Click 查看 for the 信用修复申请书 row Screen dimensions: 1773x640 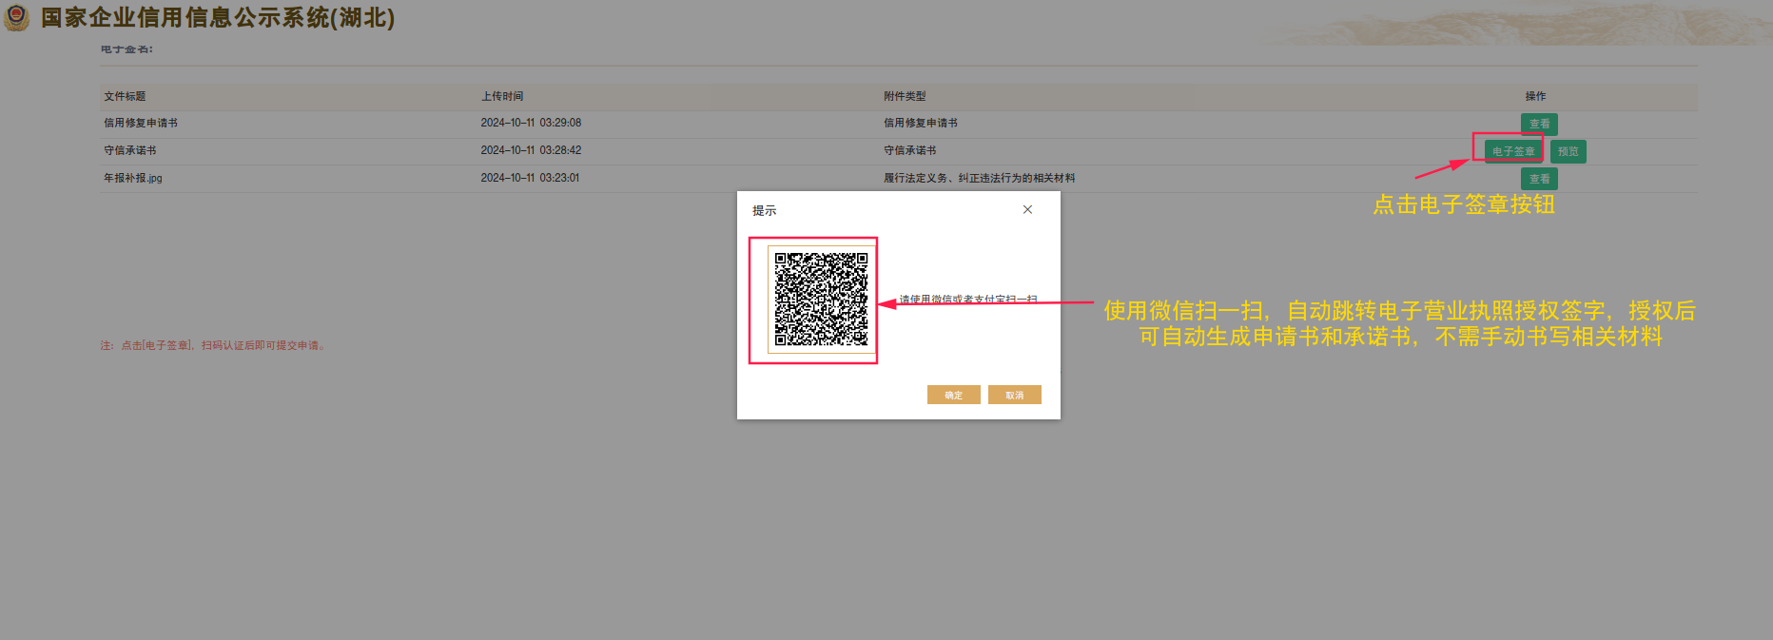pyautogui.click(x=1539, y=124)
